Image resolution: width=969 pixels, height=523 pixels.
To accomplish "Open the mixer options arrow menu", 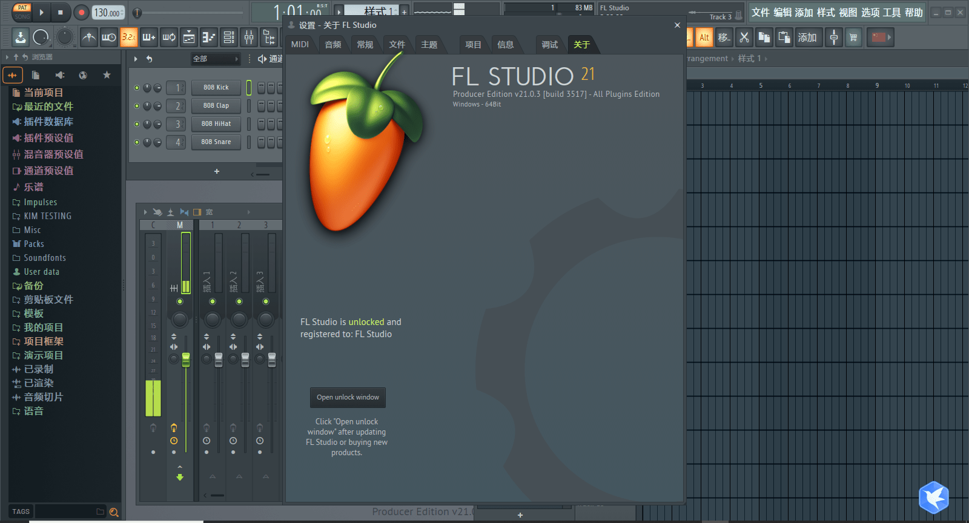I will (x=145, y=212).
